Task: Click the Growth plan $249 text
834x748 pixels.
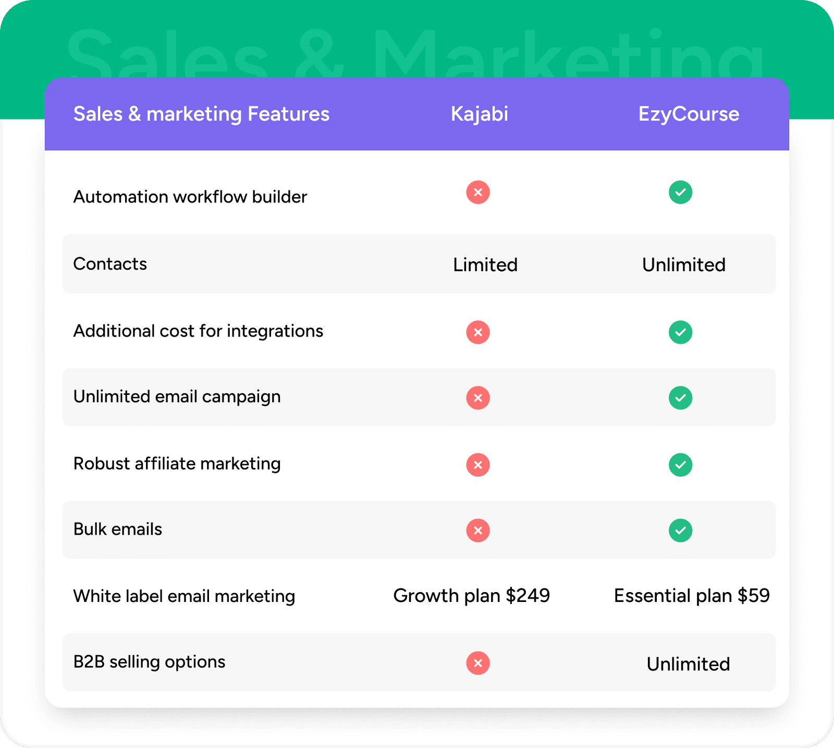Action: coord(471,596)
